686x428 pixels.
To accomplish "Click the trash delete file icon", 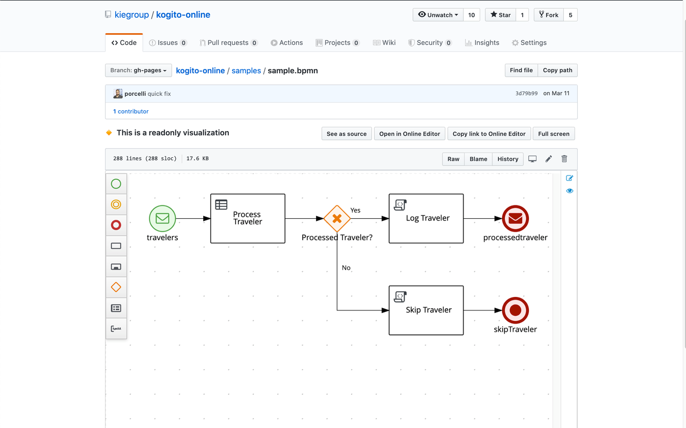I will click(x=564, y=159).
